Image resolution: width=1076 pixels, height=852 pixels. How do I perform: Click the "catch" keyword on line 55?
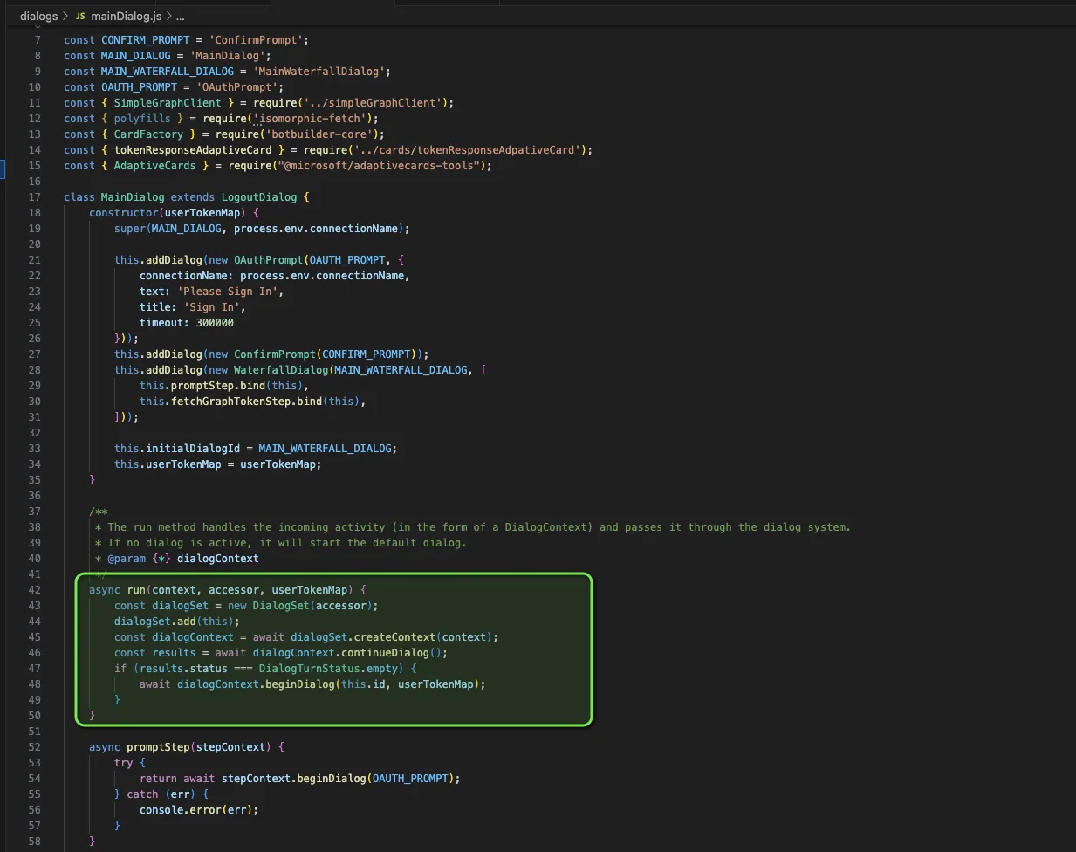142,794
